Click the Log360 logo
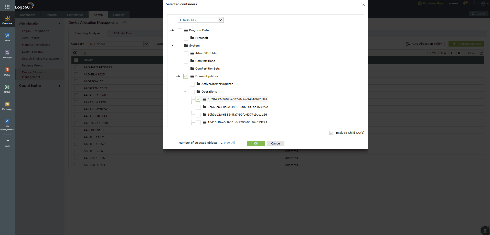490x235 pixels. pyautogui.click(x=24, y=6)
